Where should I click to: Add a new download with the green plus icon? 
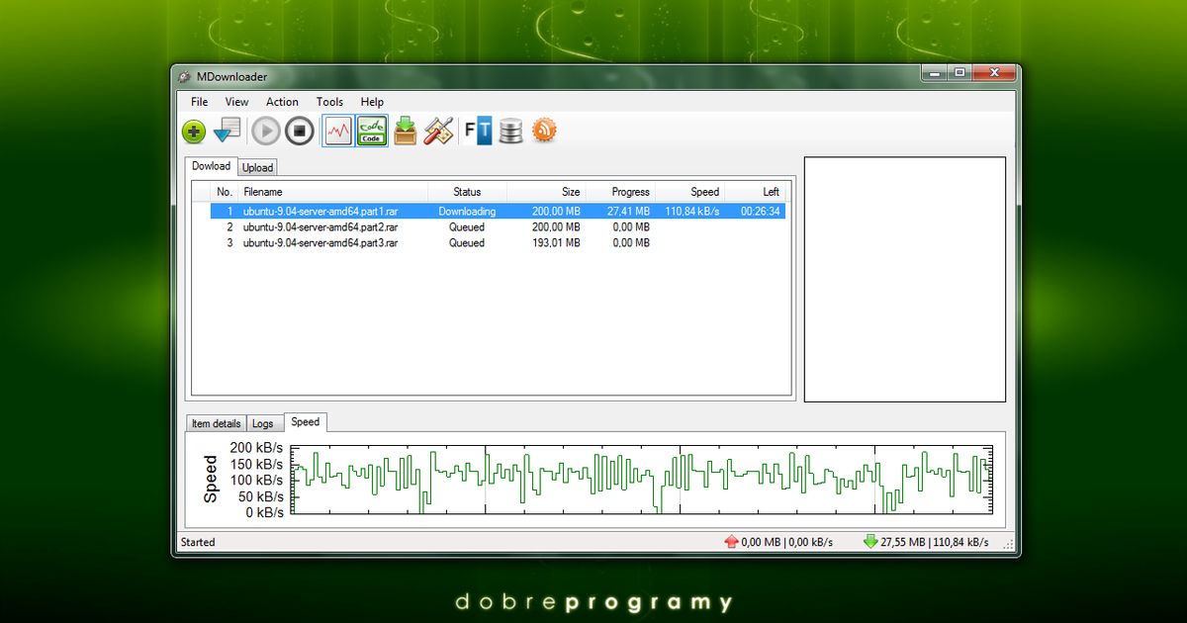pos(194,131)
